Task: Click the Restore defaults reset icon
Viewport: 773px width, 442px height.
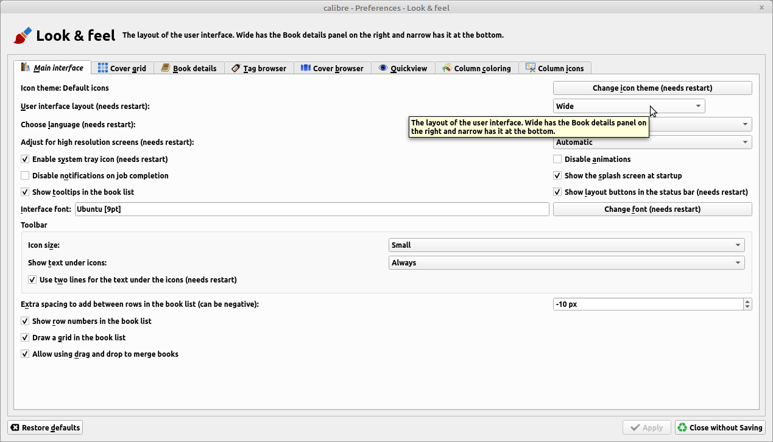Action: click(15, 427)
